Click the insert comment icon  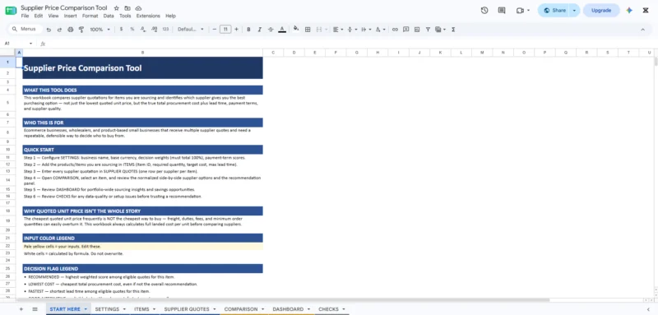(x=405, y=30)
